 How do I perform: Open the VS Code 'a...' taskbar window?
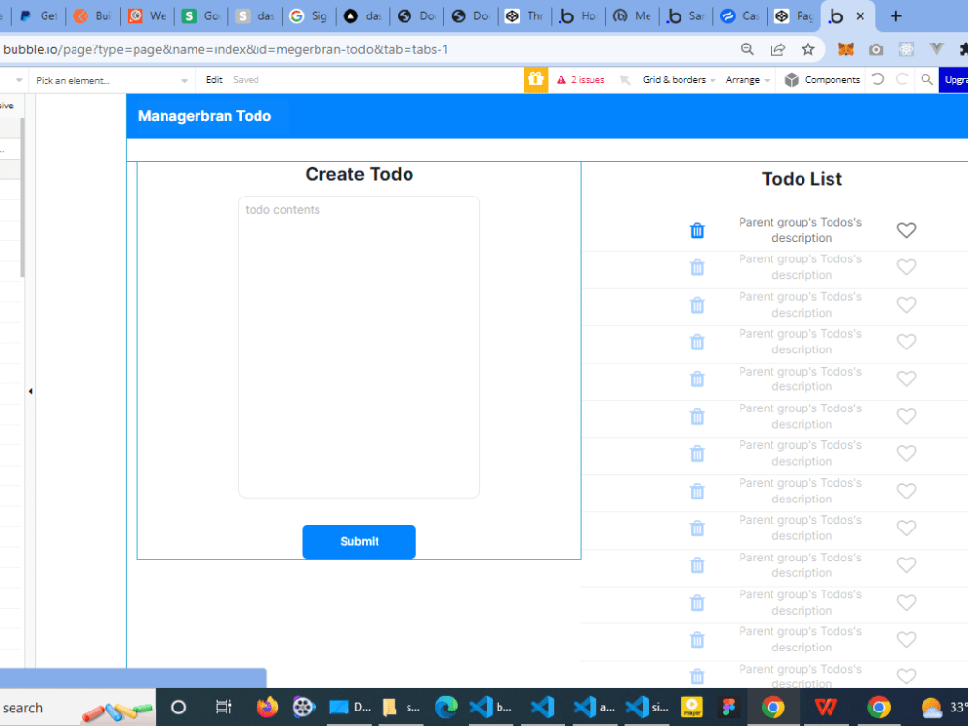coord(594,707)
